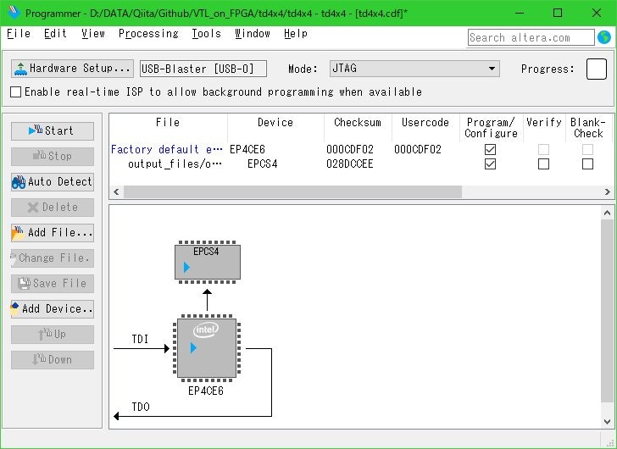Click the Intel logo on the chip
The image size is (617, 449).
205,330
